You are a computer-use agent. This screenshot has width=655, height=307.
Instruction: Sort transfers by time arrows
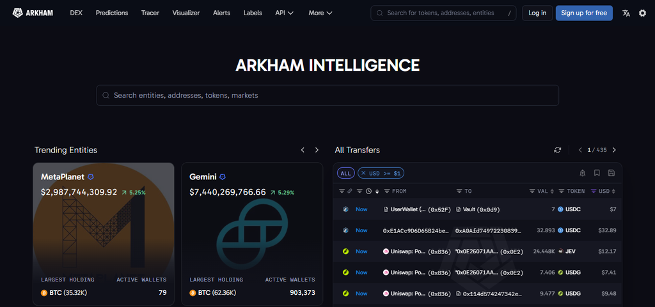(x=377, y=191)
